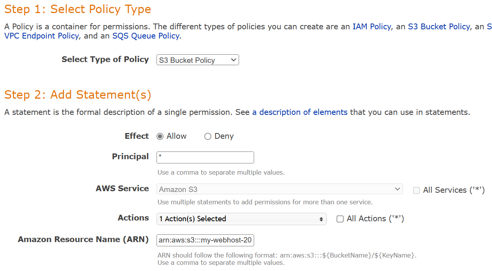
Task: Open the S3 Bucket Policy link
Action: click(x=439, y=27)
